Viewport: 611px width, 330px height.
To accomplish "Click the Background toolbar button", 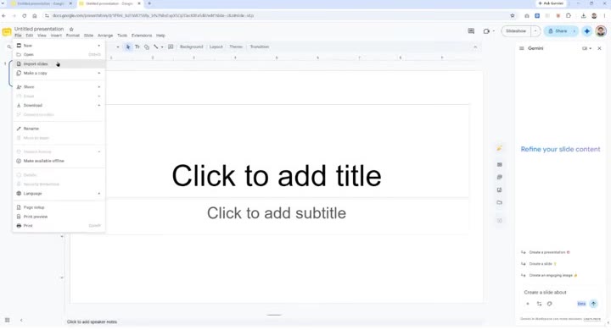I will [x=191, y=47].
